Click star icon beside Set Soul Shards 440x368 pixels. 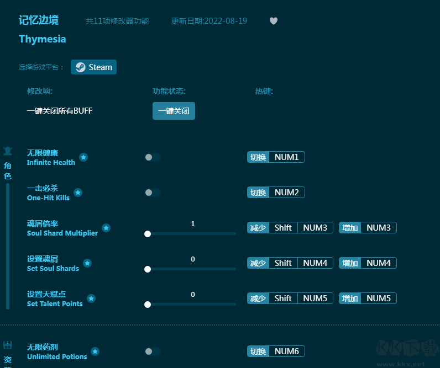tap(87, 263)
